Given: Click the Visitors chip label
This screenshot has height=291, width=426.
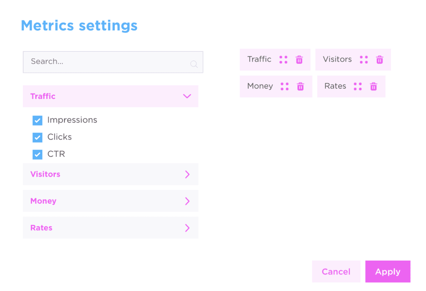Looking at the screenshot, I should click(337, 59).
